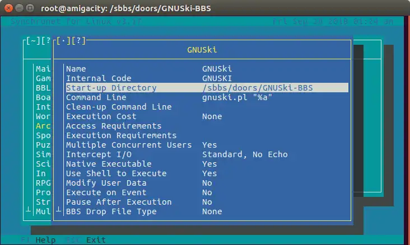Select 'Sci' section in background list
The image size is (410, 245).
(43, 164)
